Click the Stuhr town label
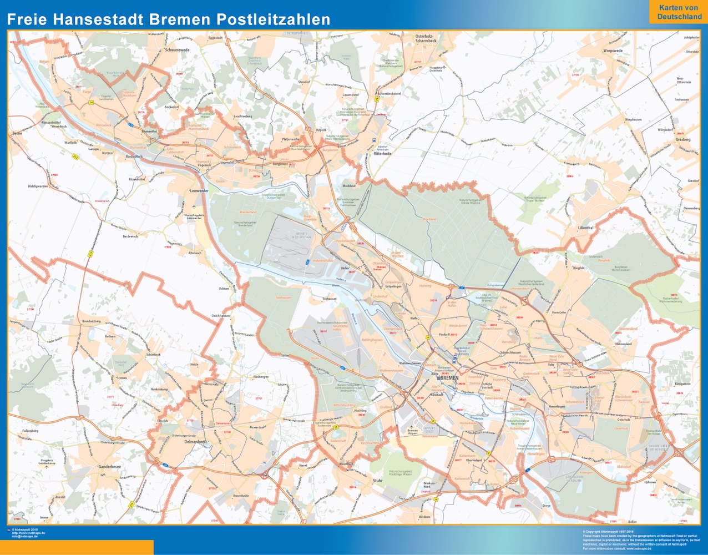 click(x=378, y=481)
